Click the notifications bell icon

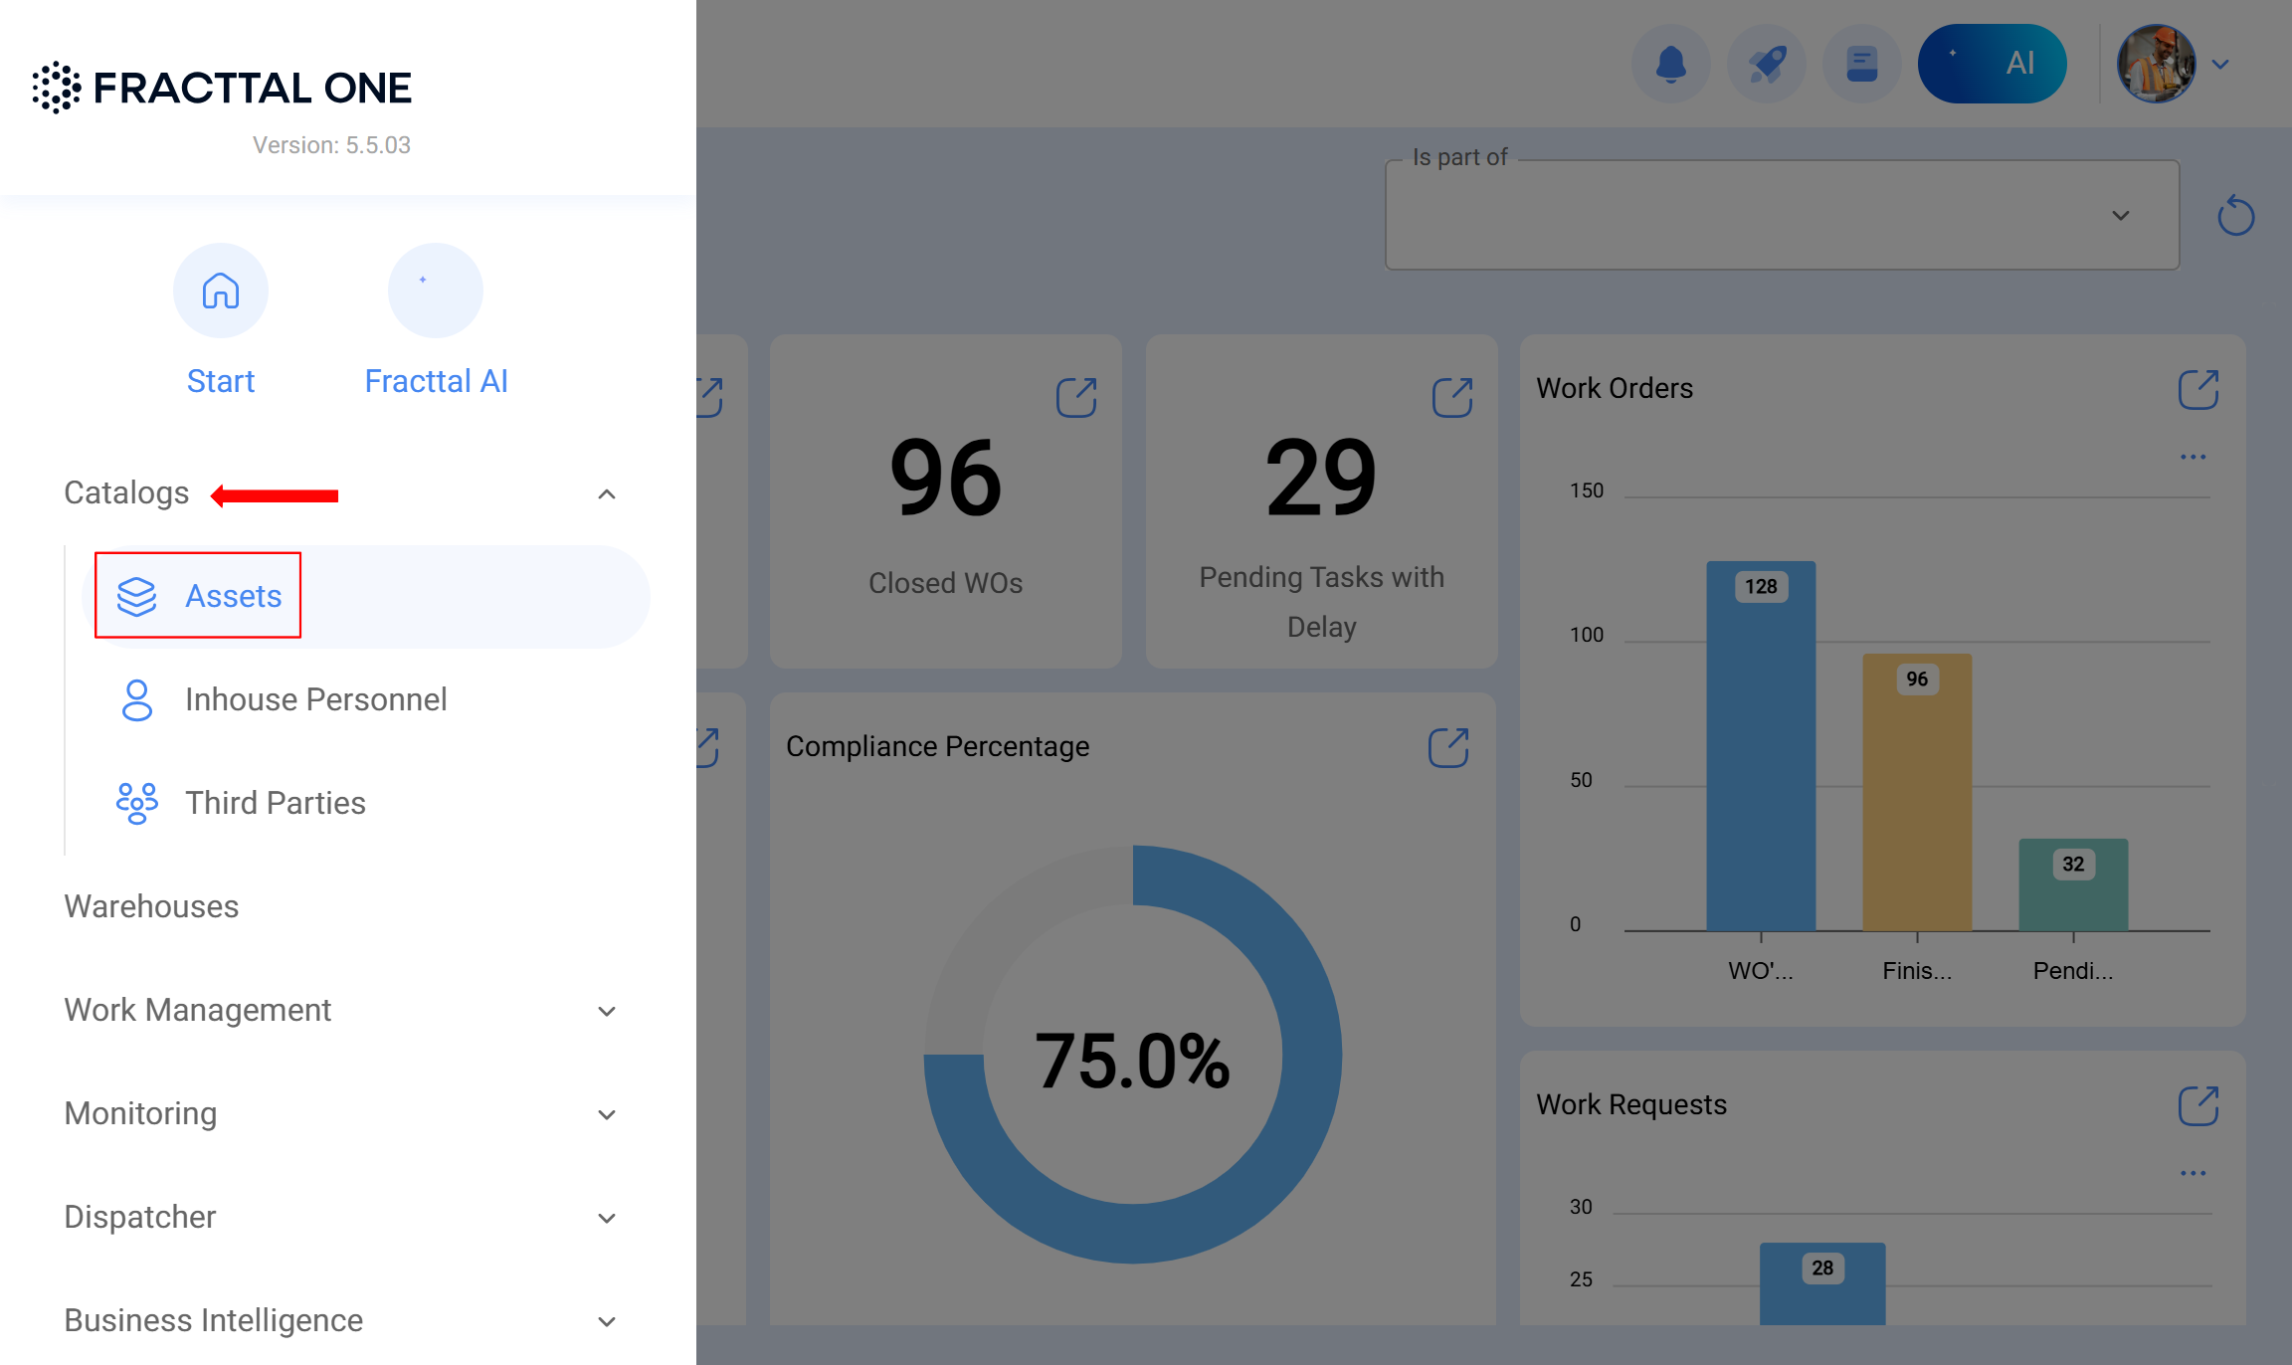(1670, 64)
